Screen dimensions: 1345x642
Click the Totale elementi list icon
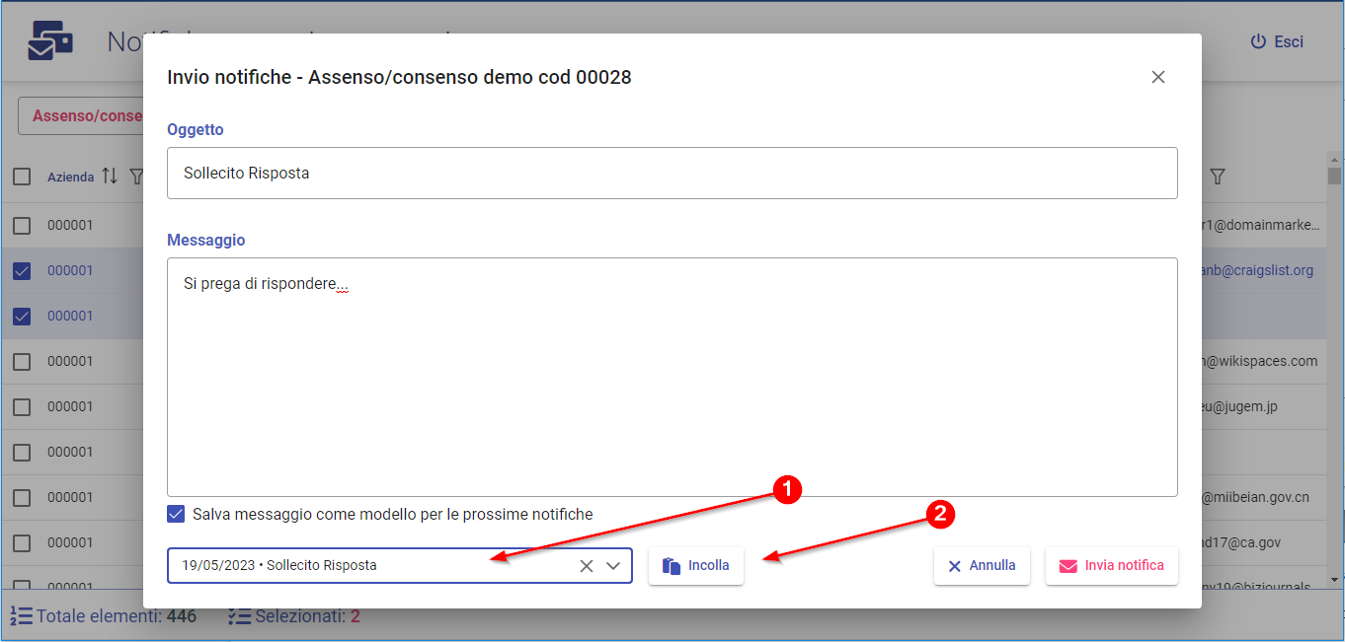tap(21, 616)
